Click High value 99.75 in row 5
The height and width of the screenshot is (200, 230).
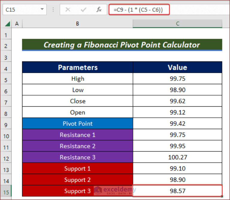coord(178,78)
